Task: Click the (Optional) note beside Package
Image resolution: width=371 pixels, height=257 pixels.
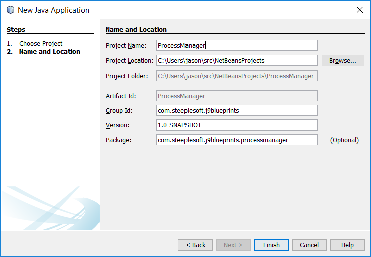Action: pyautogui.click(x=344, y=140)
